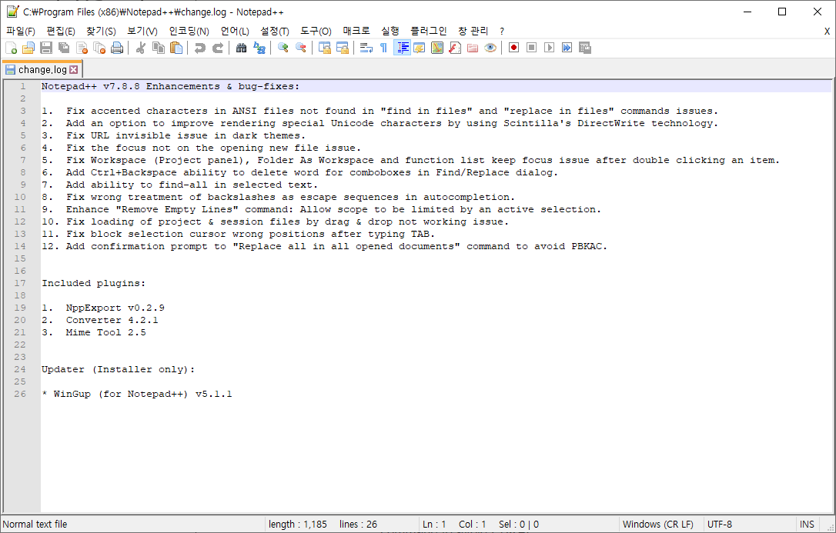The image size is (836, 533).
Task: Click the Notepad++ title bar app icon
Action: 13,12
